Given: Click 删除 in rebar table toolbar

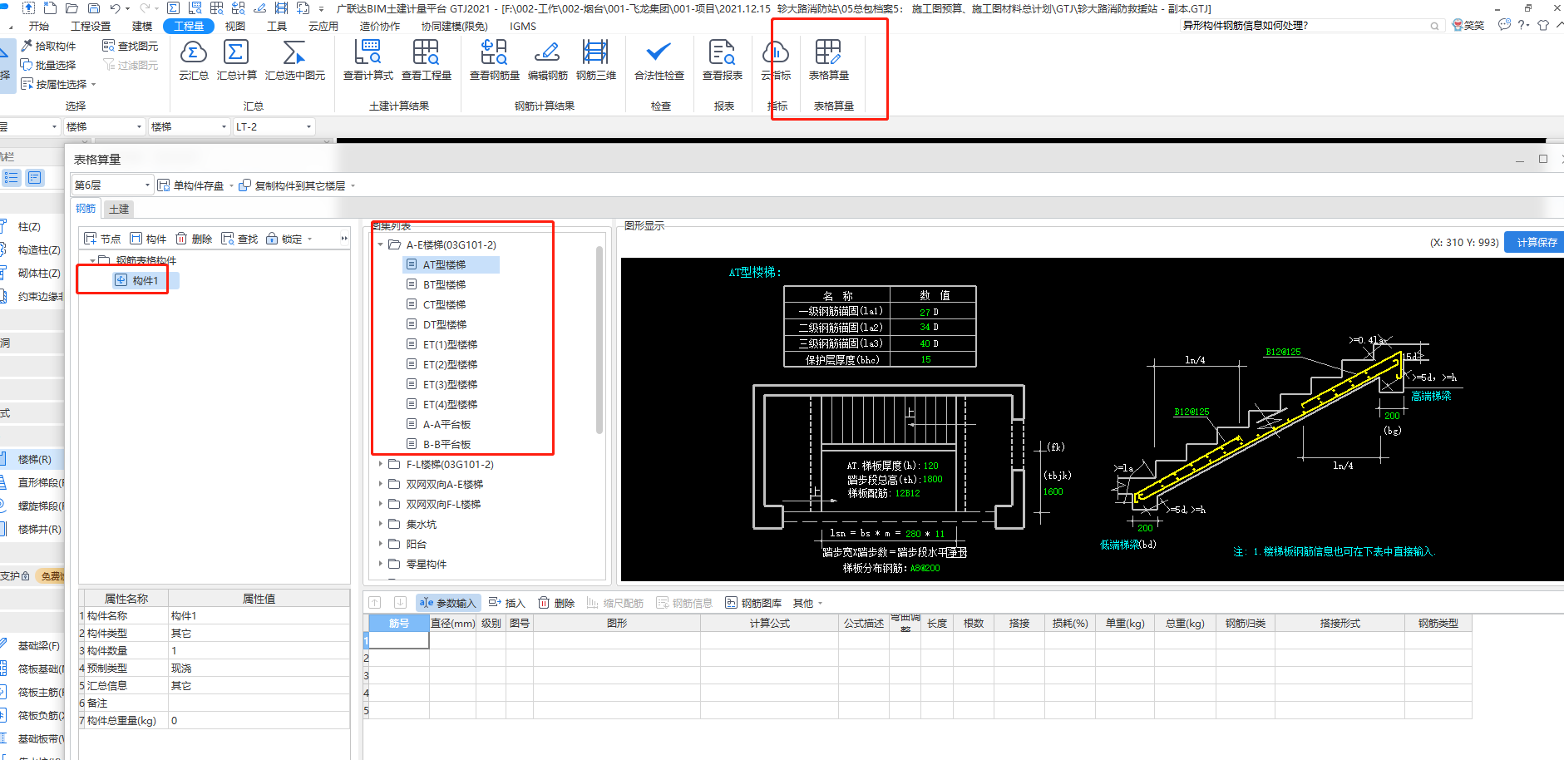Looking at the screenshot, I should 556,603.
